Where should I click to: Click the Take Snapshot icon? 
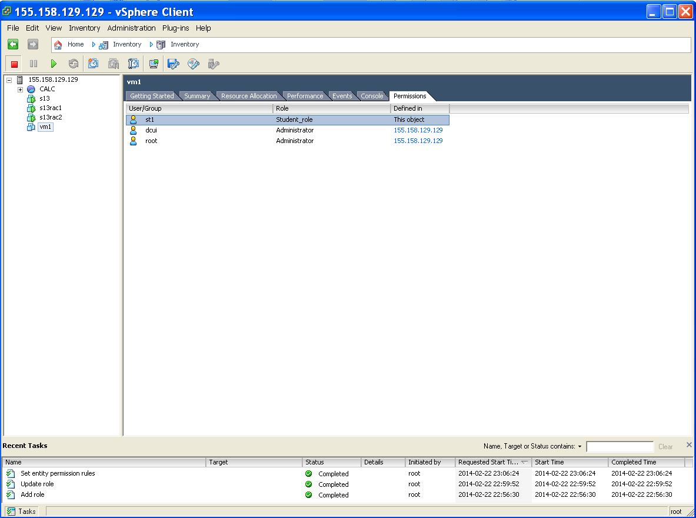point(93,64)
